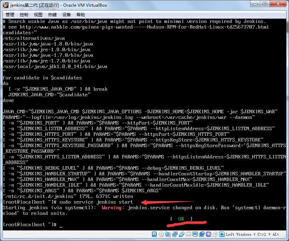Screen dimensions: 289x241
Task: Click the /usr/lib/jvm/java-1.8.0/bin/java line
Action: tap(48, 44)
